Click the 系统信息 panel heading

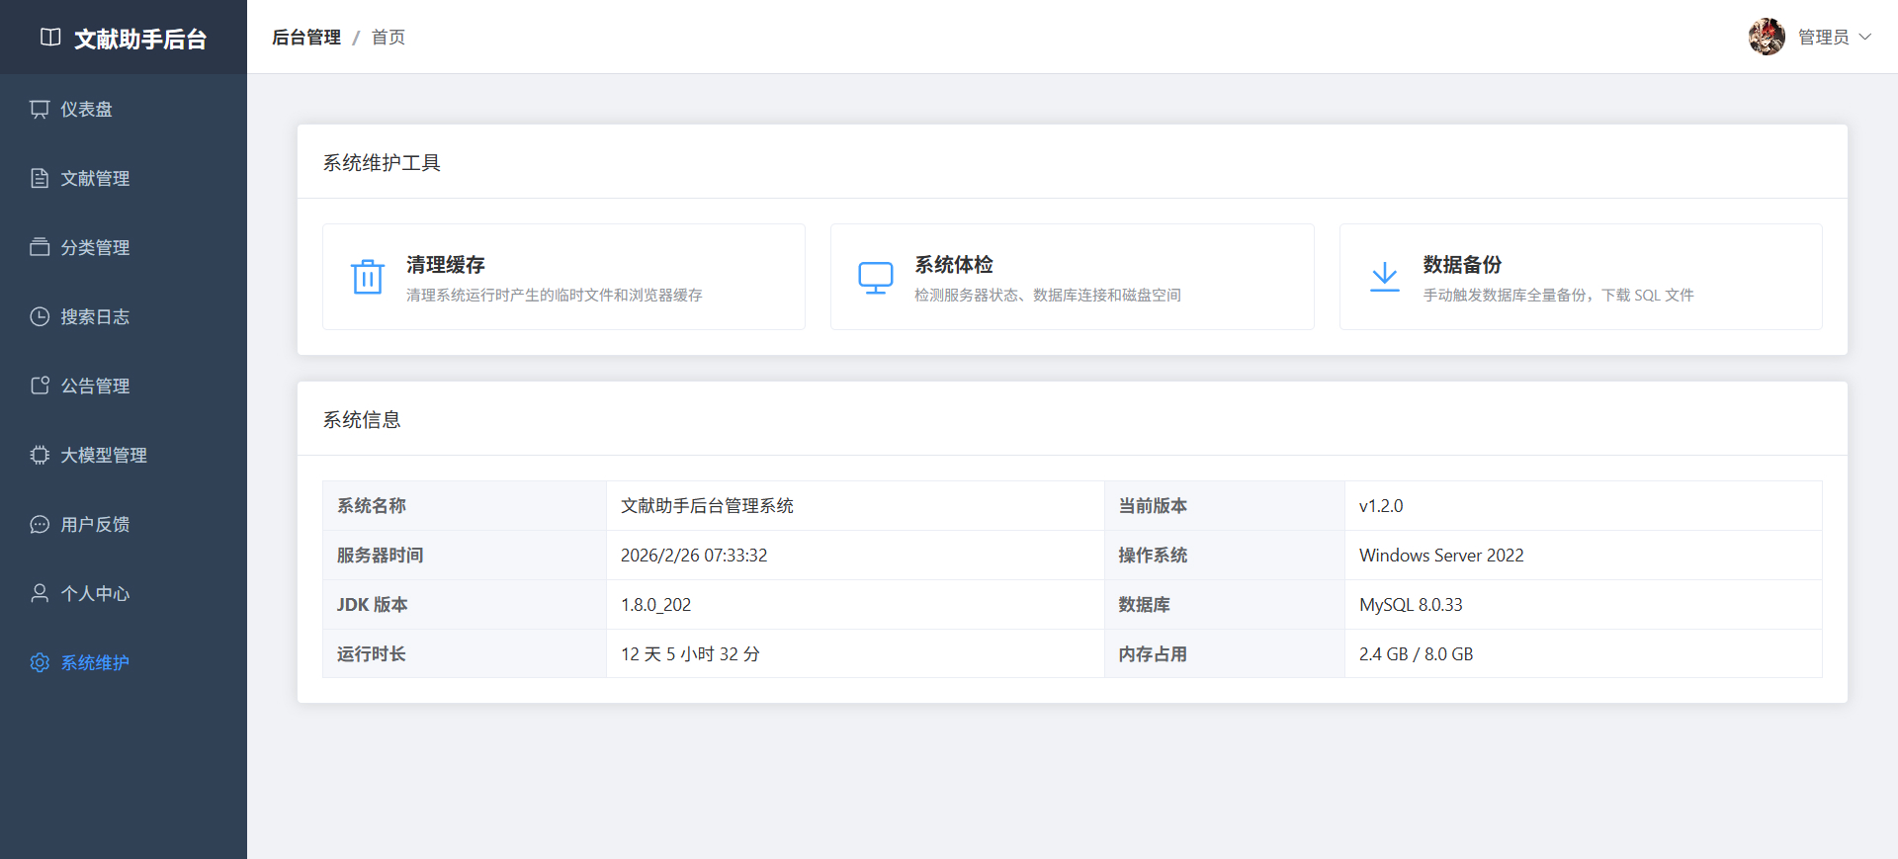click(362, 419)
